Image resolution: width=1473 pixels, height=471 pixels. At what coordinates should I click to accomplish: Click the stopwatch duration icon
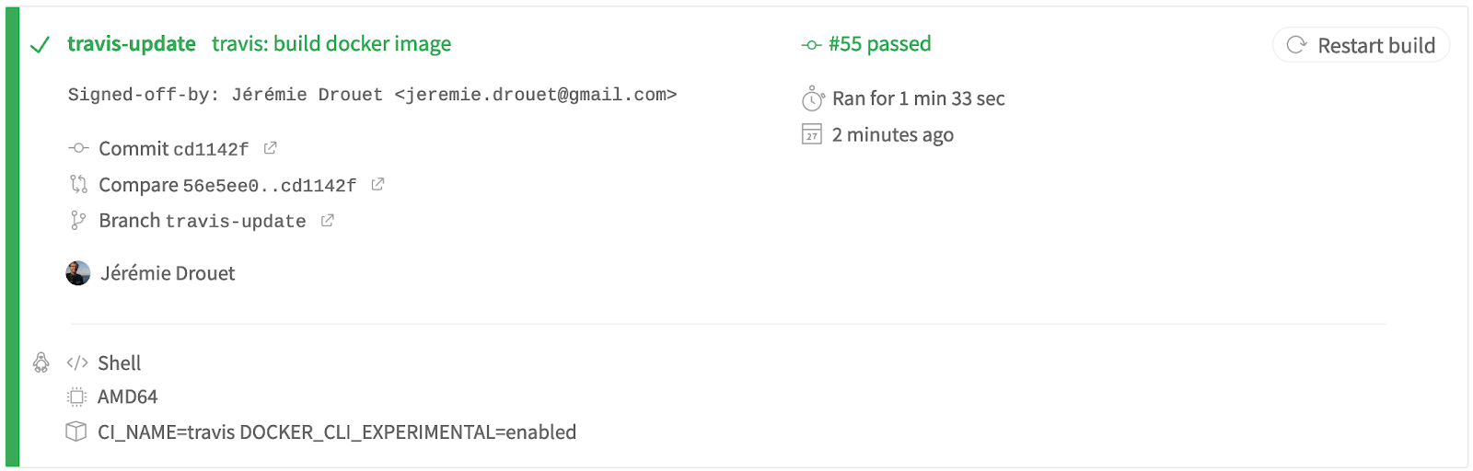[x=812, y=98]
